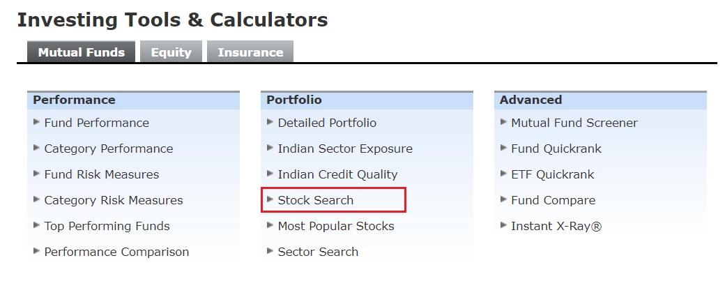Screen dimensions: 725x288
Task: Switch to the Mutual Funds tab
Action: (x=81, y=52)
